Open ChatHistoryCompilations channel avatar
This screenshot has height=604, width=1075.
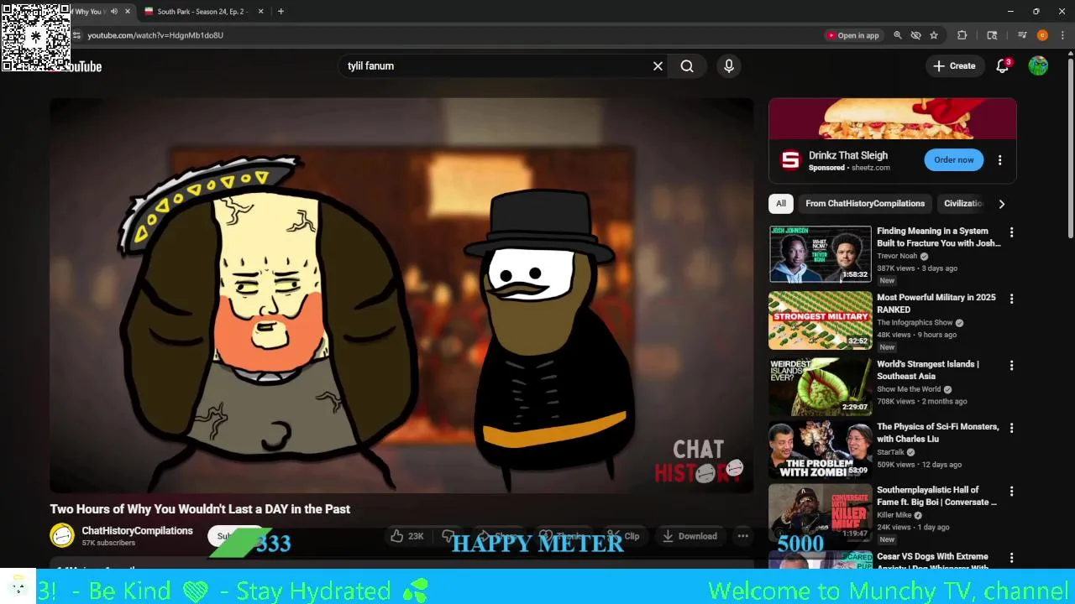(62, 535)
